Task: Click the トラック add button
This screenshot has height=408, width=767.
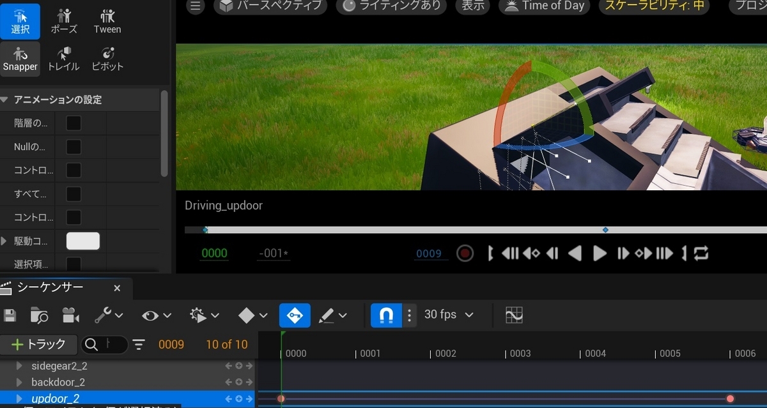Action: click(x=38, y=344)
